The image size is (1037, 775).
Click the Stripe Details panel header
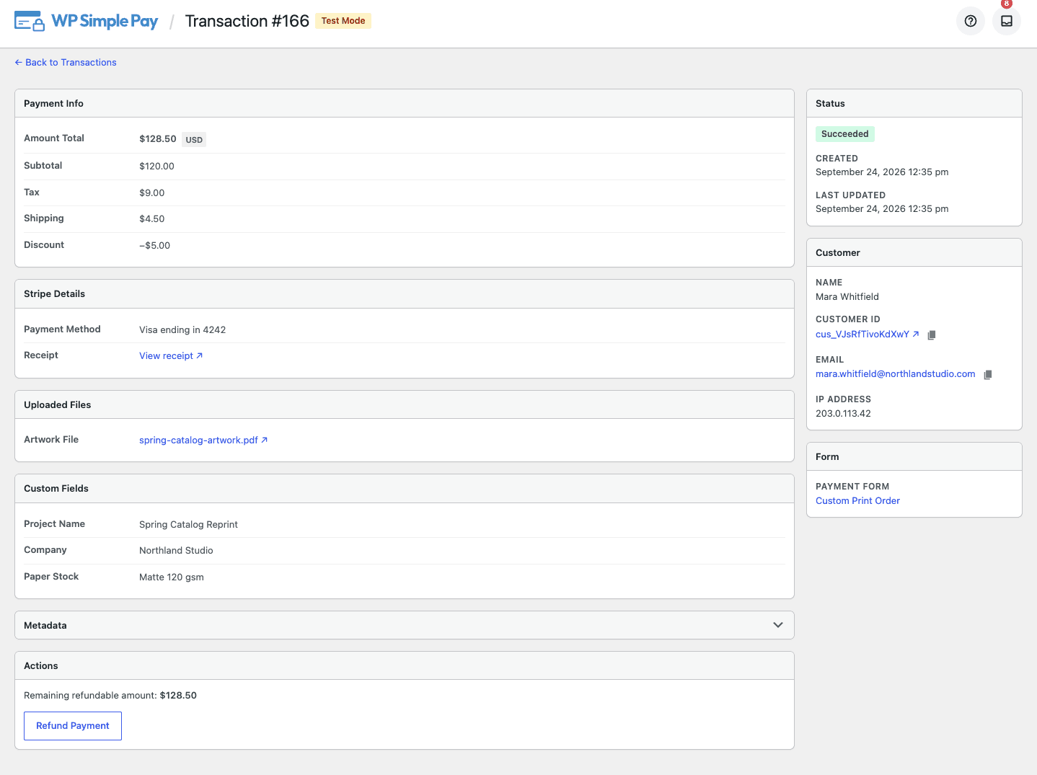(405, 294)
